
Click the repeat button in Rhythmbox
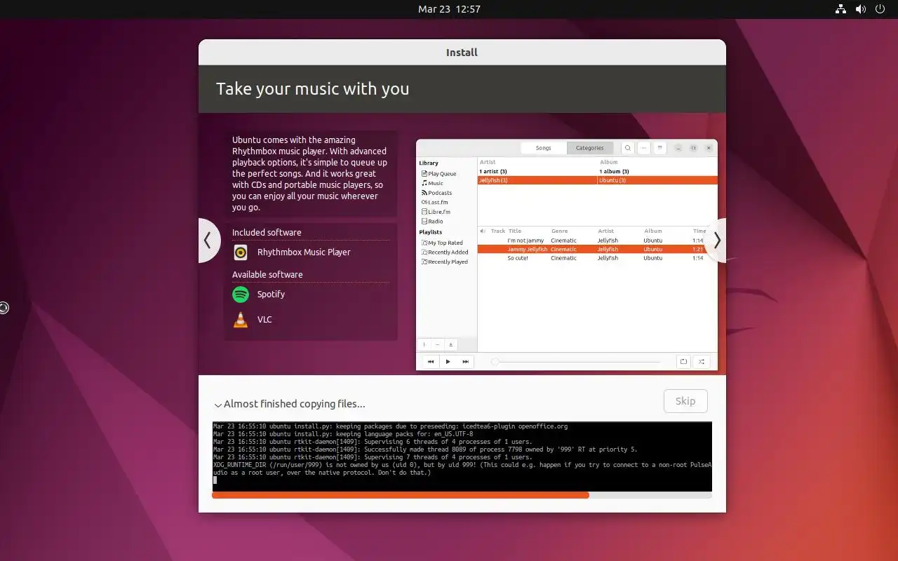(683, 362)
